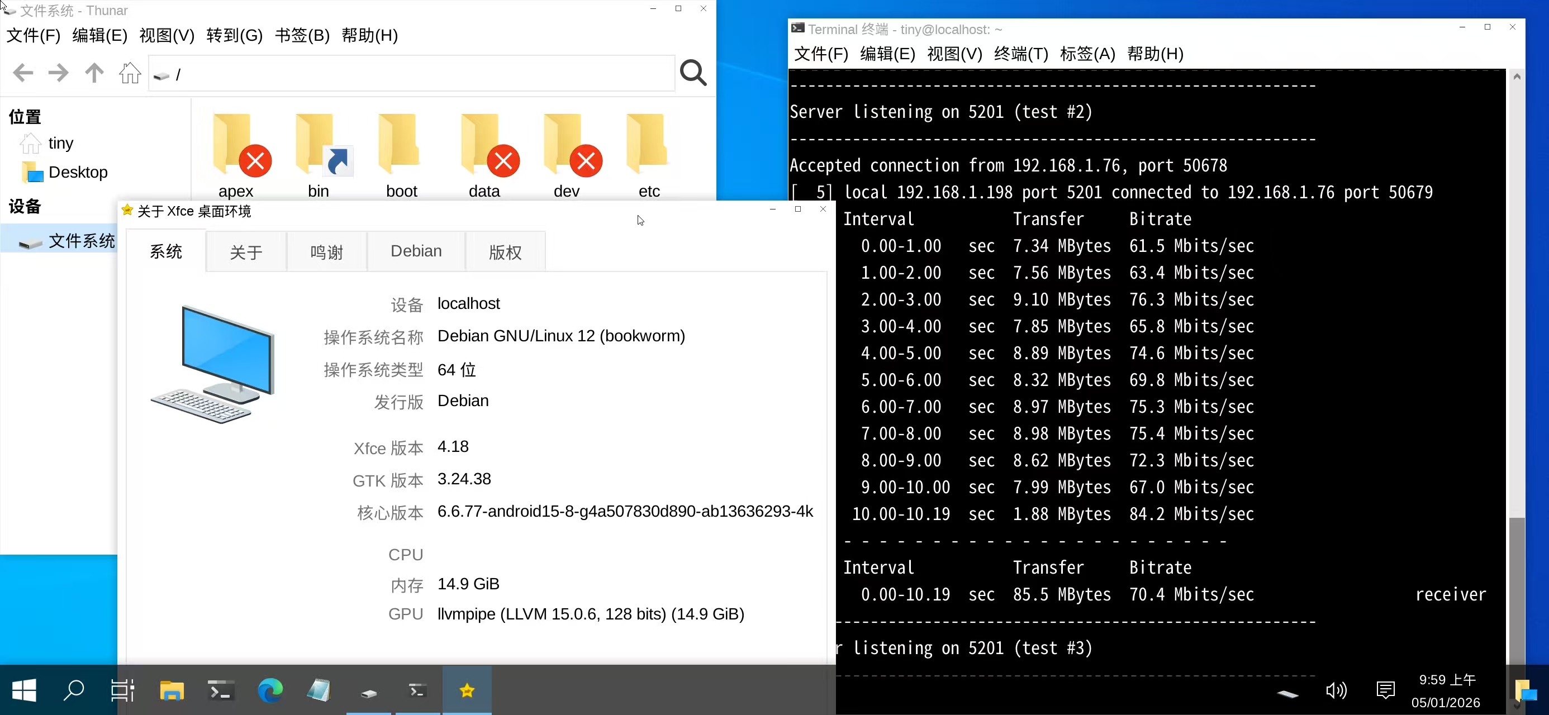The height and width of the screenshot is (715, 1549).
Task: Click the forward arrow in Thunar
Action: point(58,73)
